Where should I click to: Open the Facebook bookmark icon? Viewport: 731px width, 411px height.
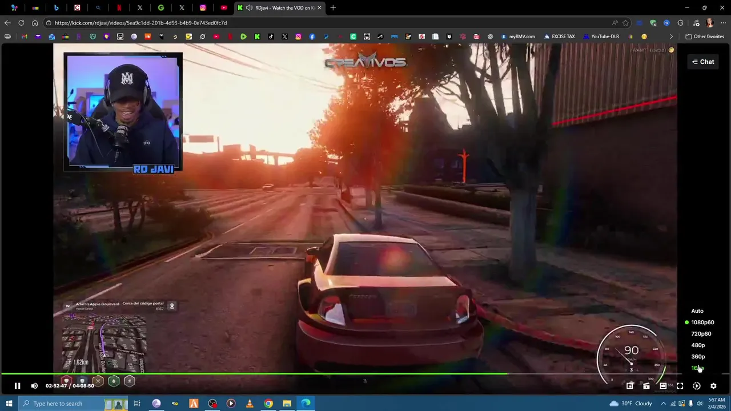[x=312, y=37]
